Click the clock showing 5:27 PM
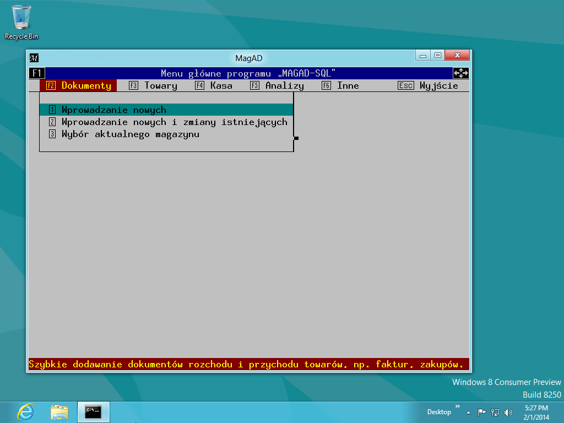Image resolution: width=564 pixels, height=423 pixels. click(534, 411)
